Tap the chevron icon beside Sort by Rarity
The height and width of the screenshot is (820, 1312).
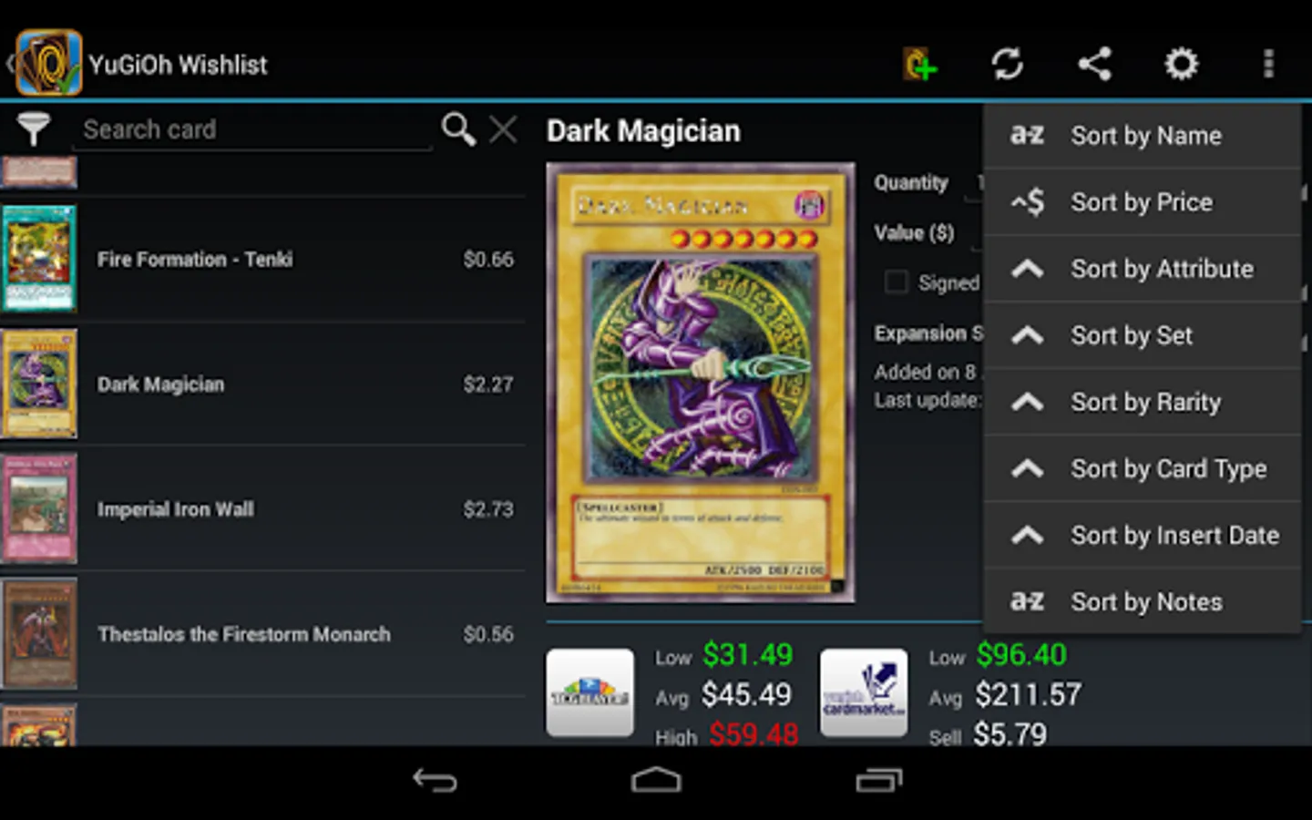1028,402
